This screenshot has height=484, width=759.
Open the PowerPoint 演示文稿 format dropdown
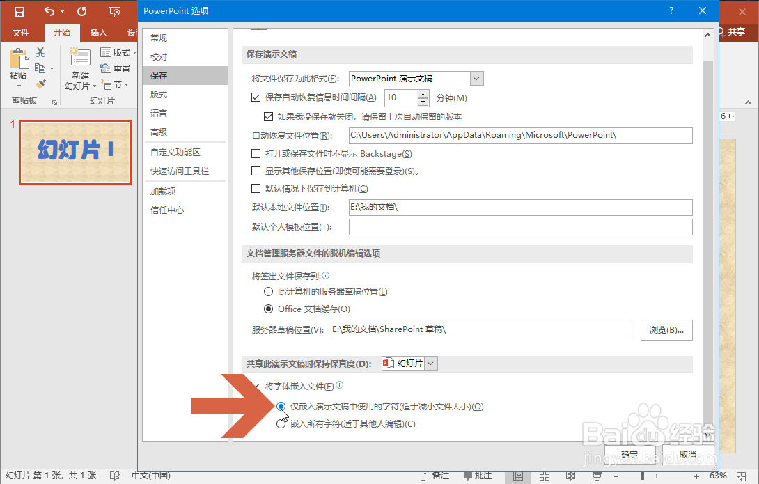point(476,78)
